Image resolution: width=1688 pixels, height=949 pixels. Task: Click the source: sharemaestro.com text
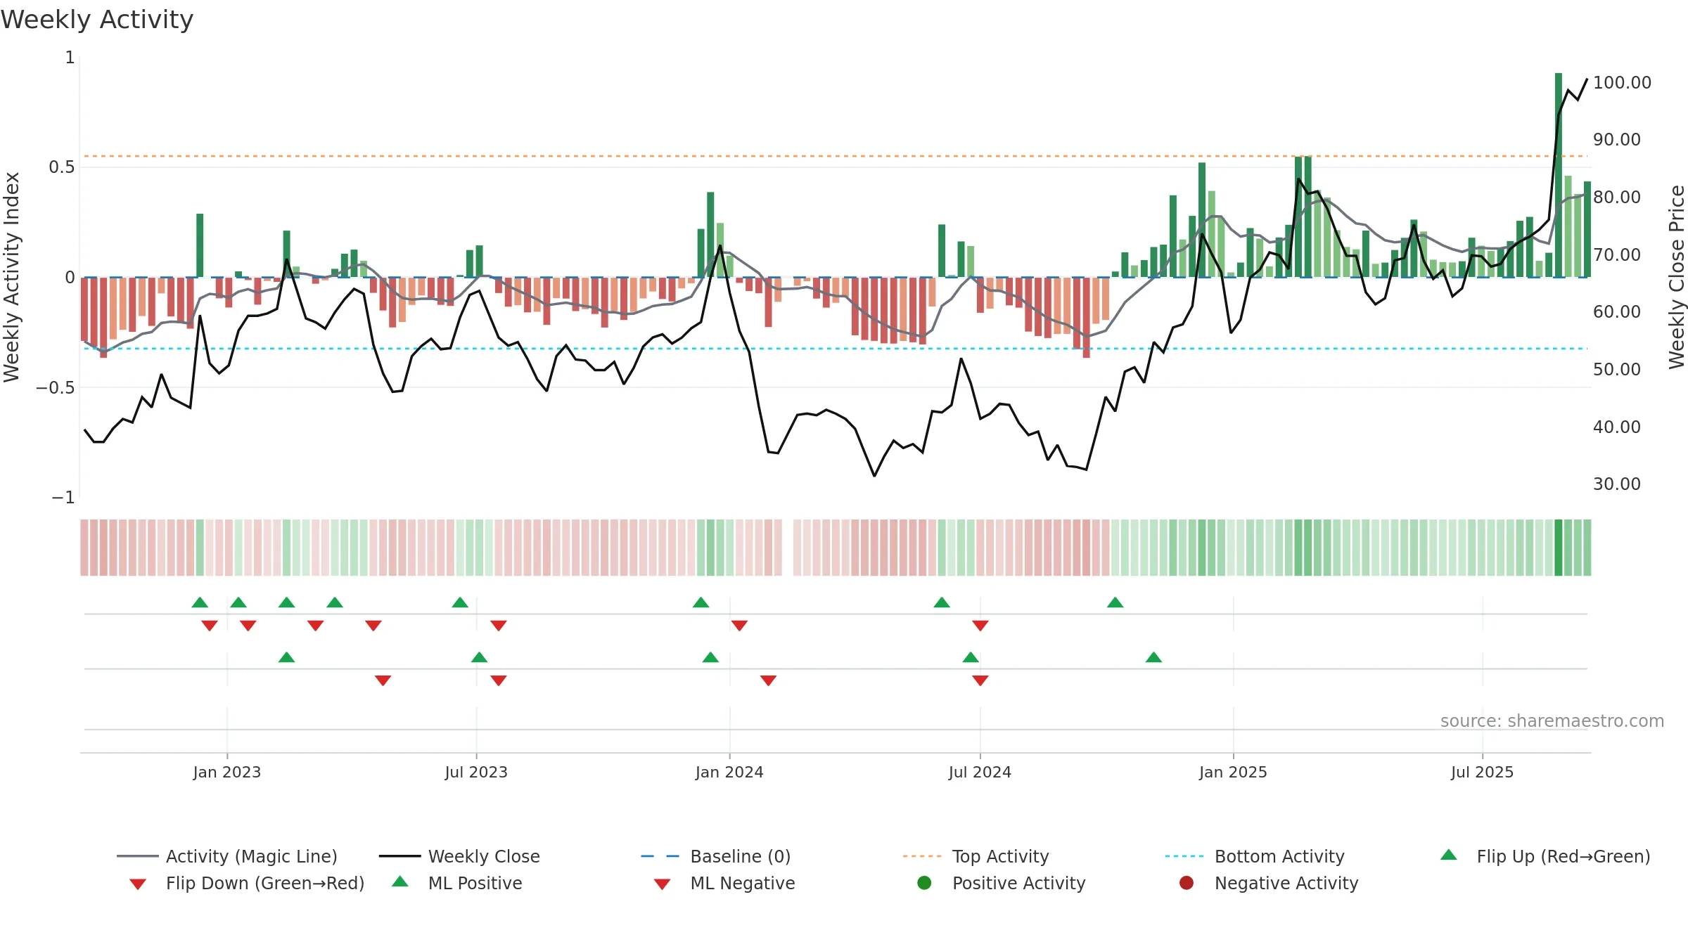tap(1552, 721)
